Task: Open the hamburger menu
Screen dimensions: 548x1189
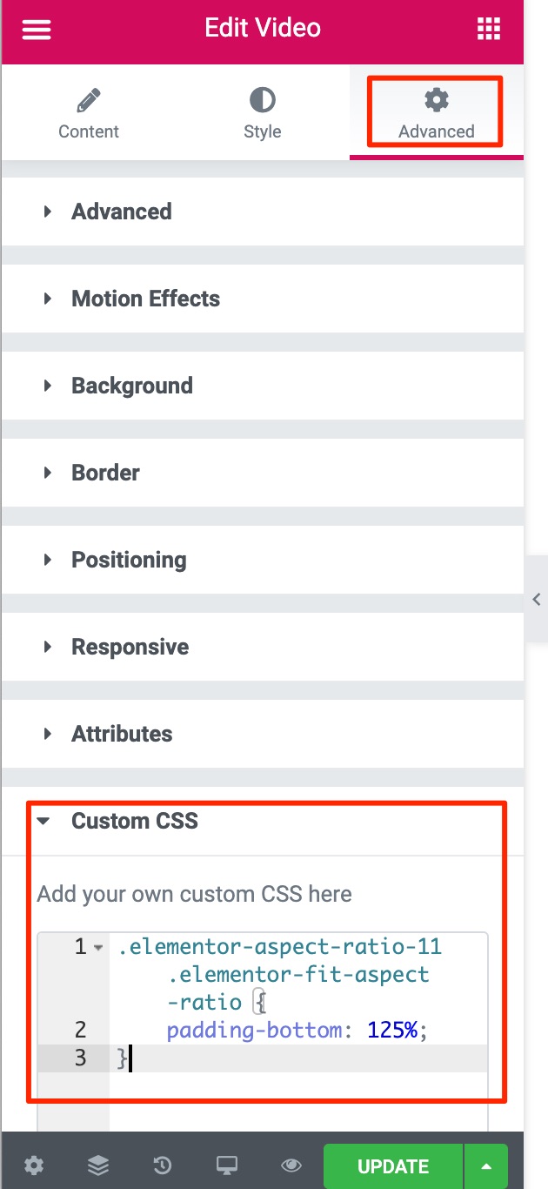Action: click(37, 30)
